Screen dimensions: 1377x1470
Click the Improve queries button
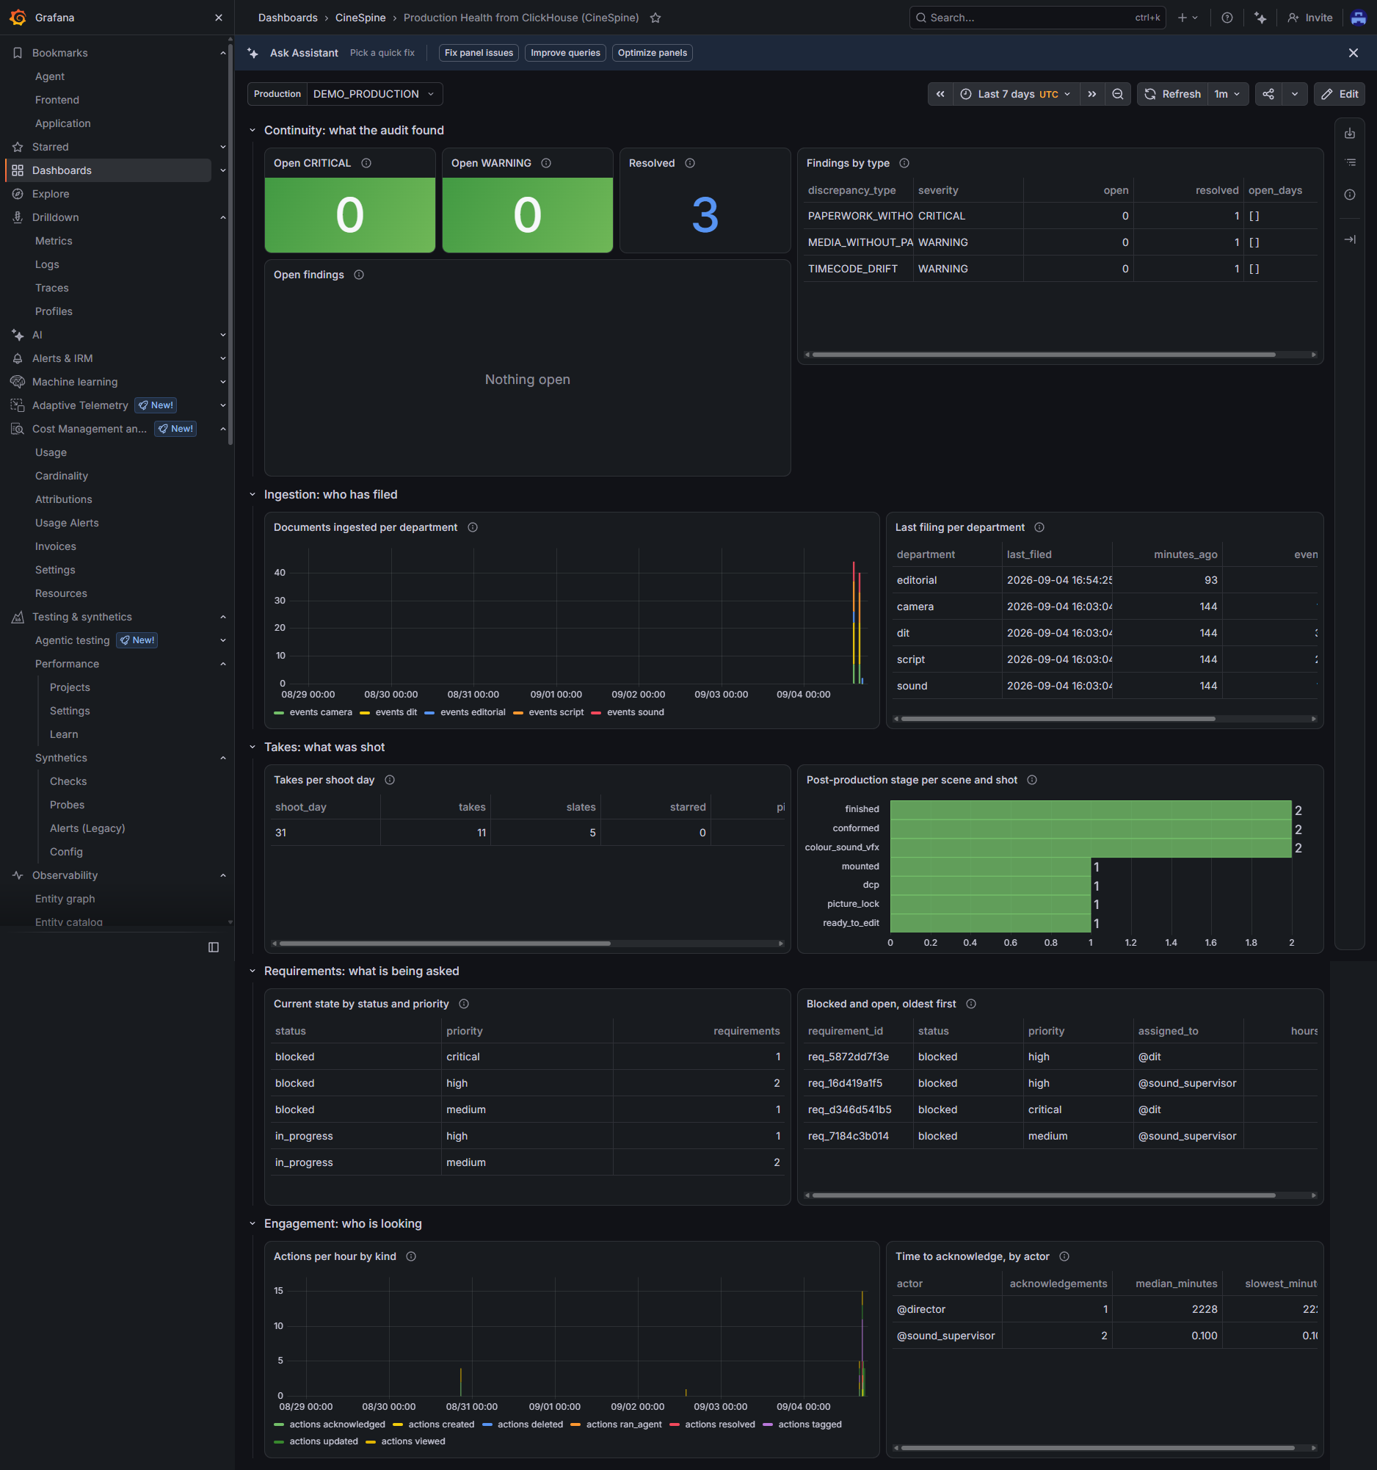click(x=565, y=54)
